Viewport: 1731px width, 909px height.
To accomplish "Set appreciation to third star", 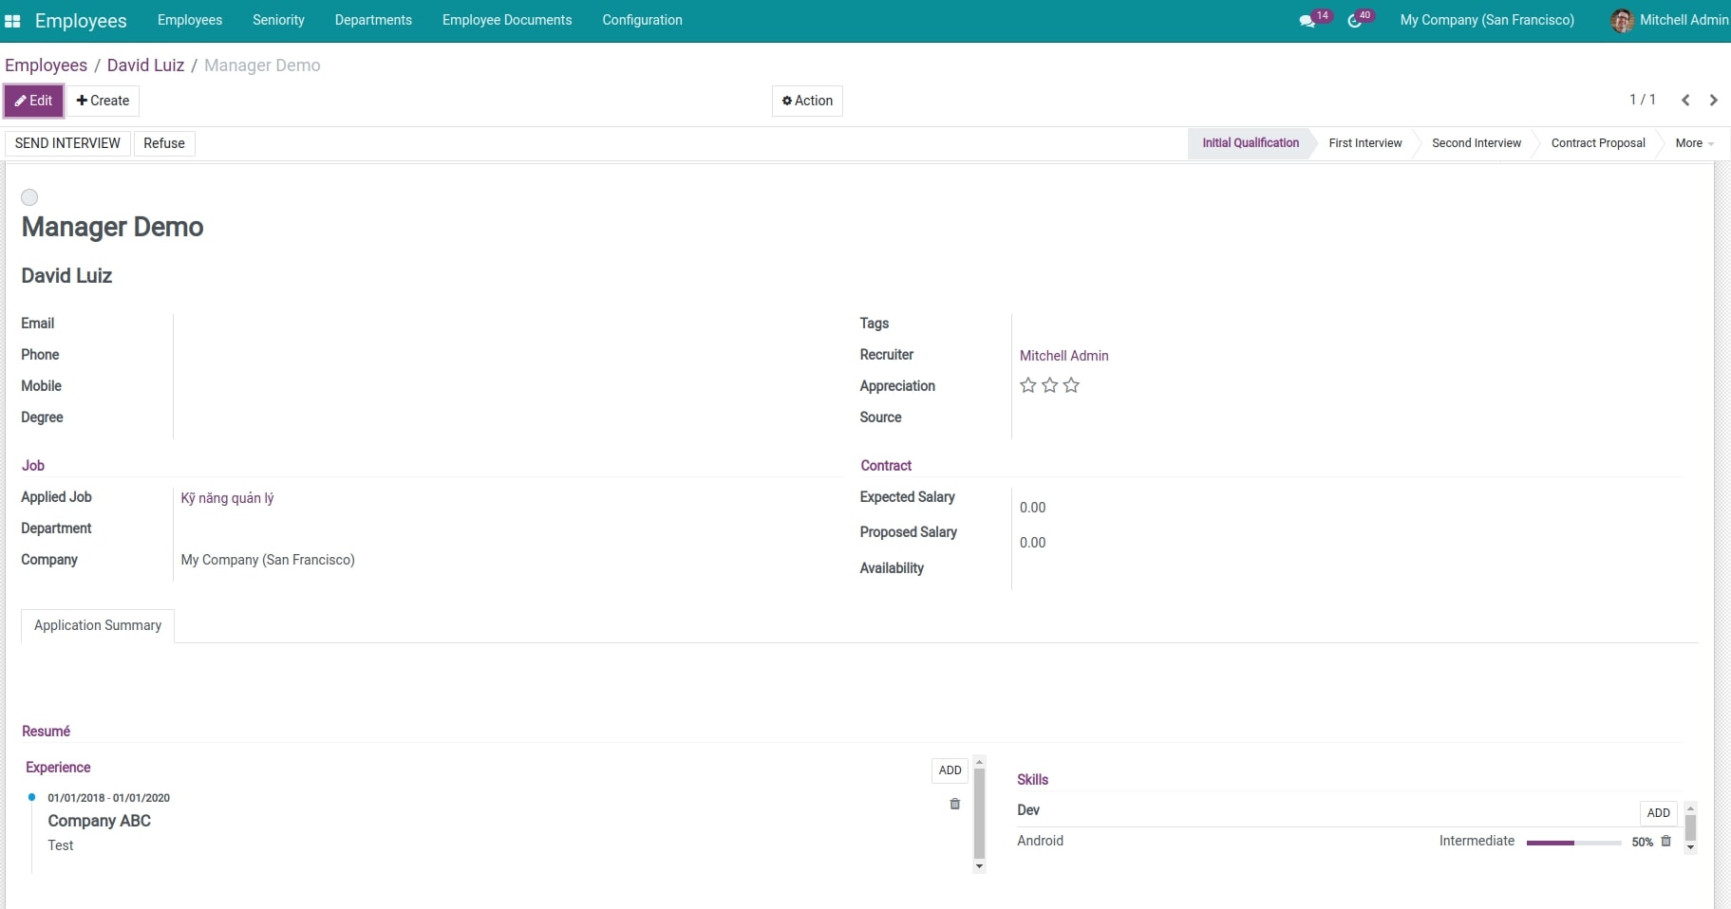I will (x=1071, y=385).
